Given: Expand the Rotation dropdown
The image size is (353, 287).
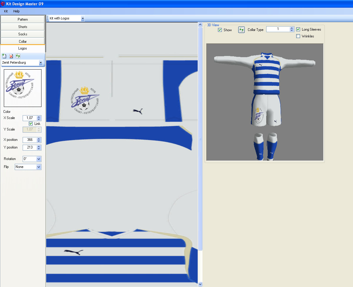Looking at the screenshot, I should (x=39, y=159).
